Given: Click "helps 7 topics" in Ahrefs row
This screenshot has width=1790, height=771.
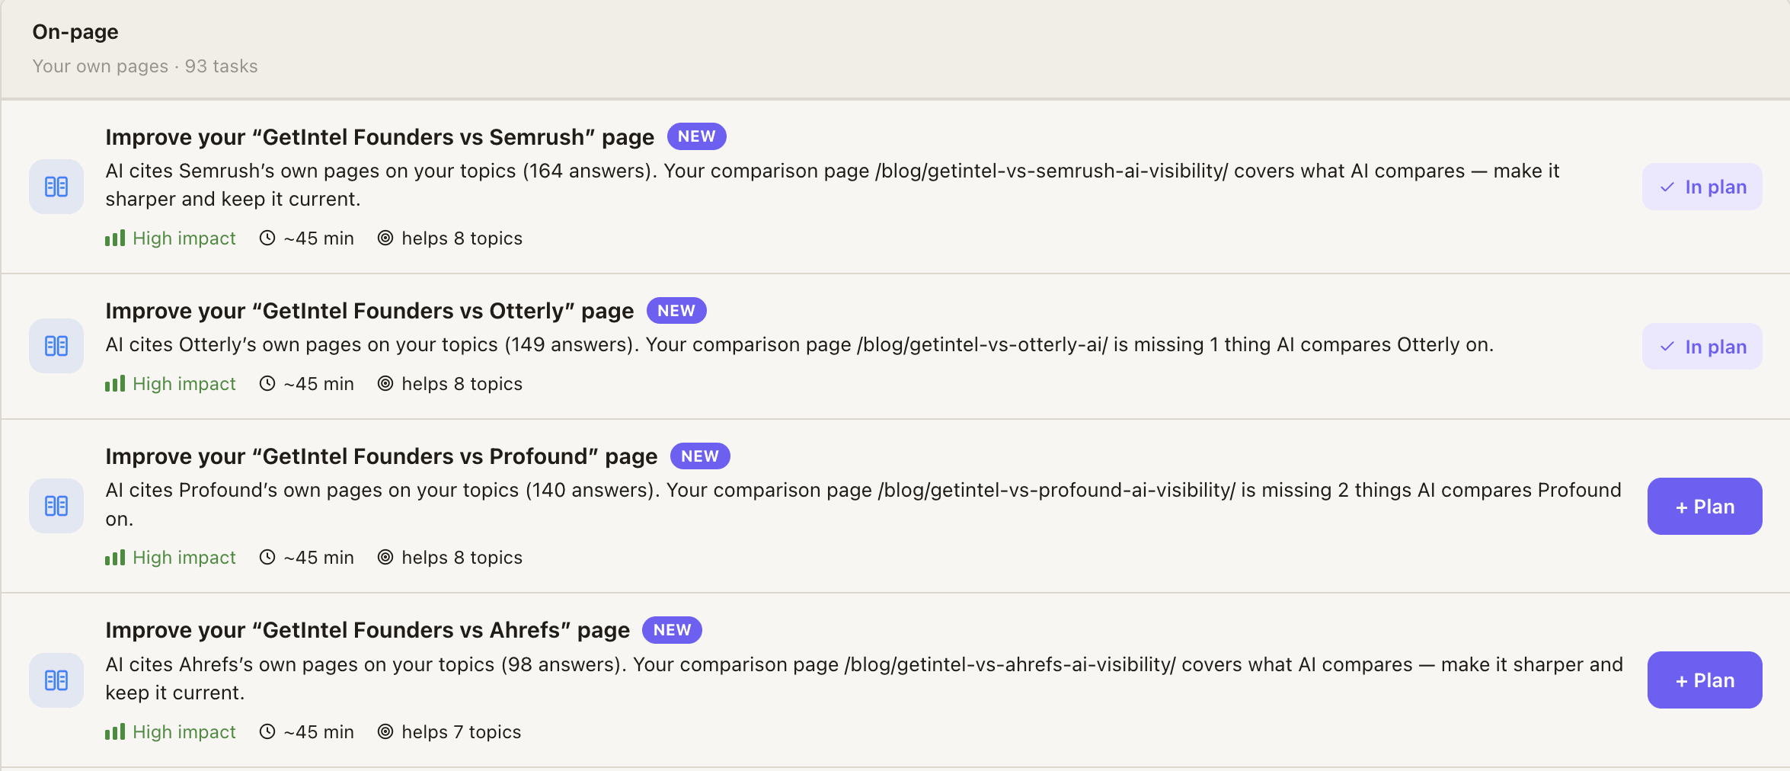Looking at the screenshot, I should (x=462, y=732).
